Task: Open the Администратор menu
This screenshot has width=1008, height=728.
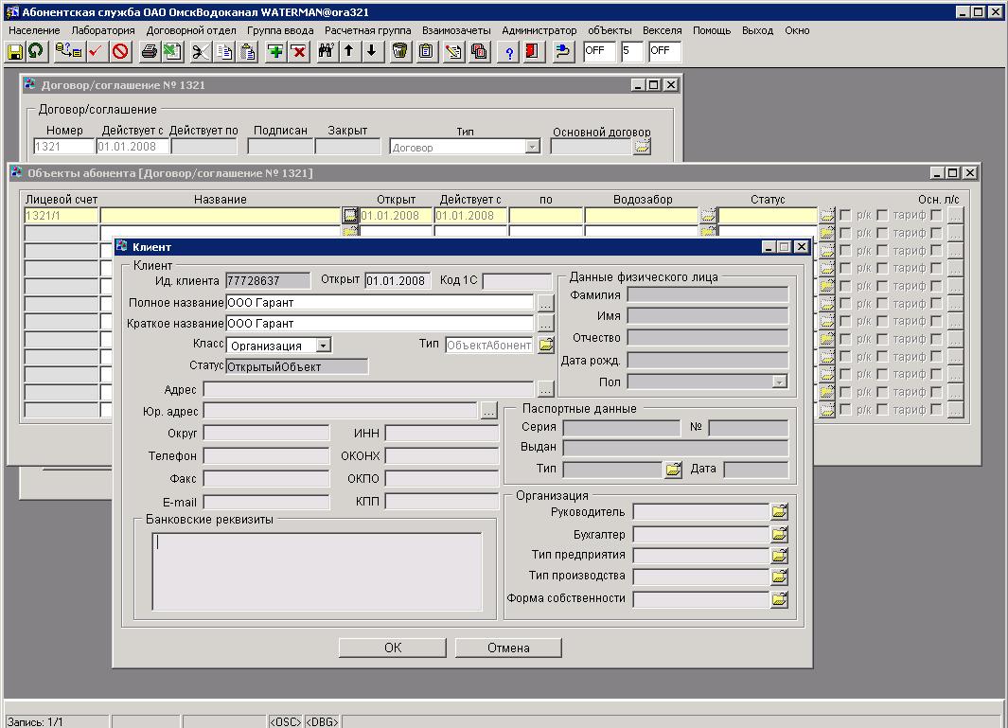Action: click(539, 30)
